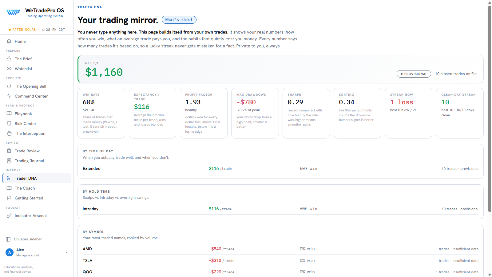Screen dimensions: 492x277
Task: Click the Getting Started flag icon
Action: tap(9, 198)
